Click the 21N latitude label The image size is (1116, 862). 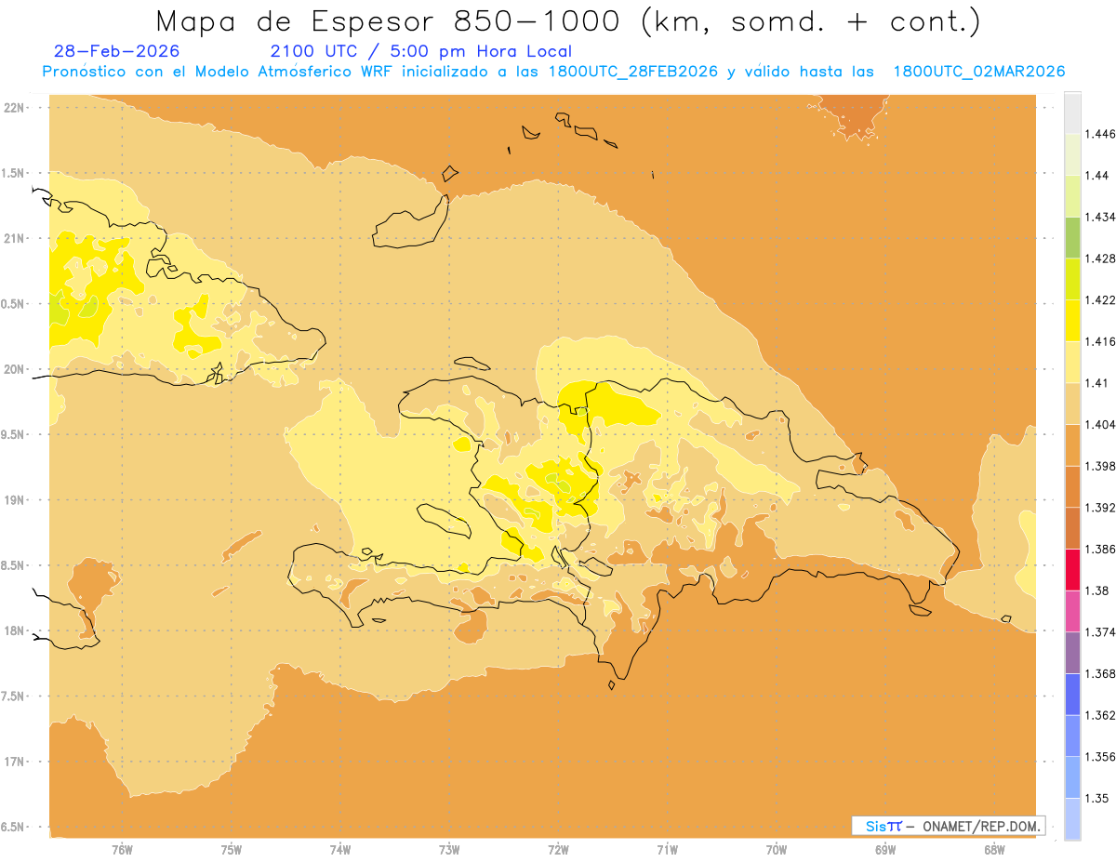click(x=15, y=238)
